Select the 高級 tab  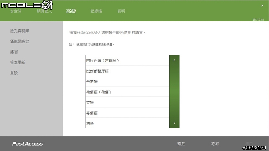[71, 11]
